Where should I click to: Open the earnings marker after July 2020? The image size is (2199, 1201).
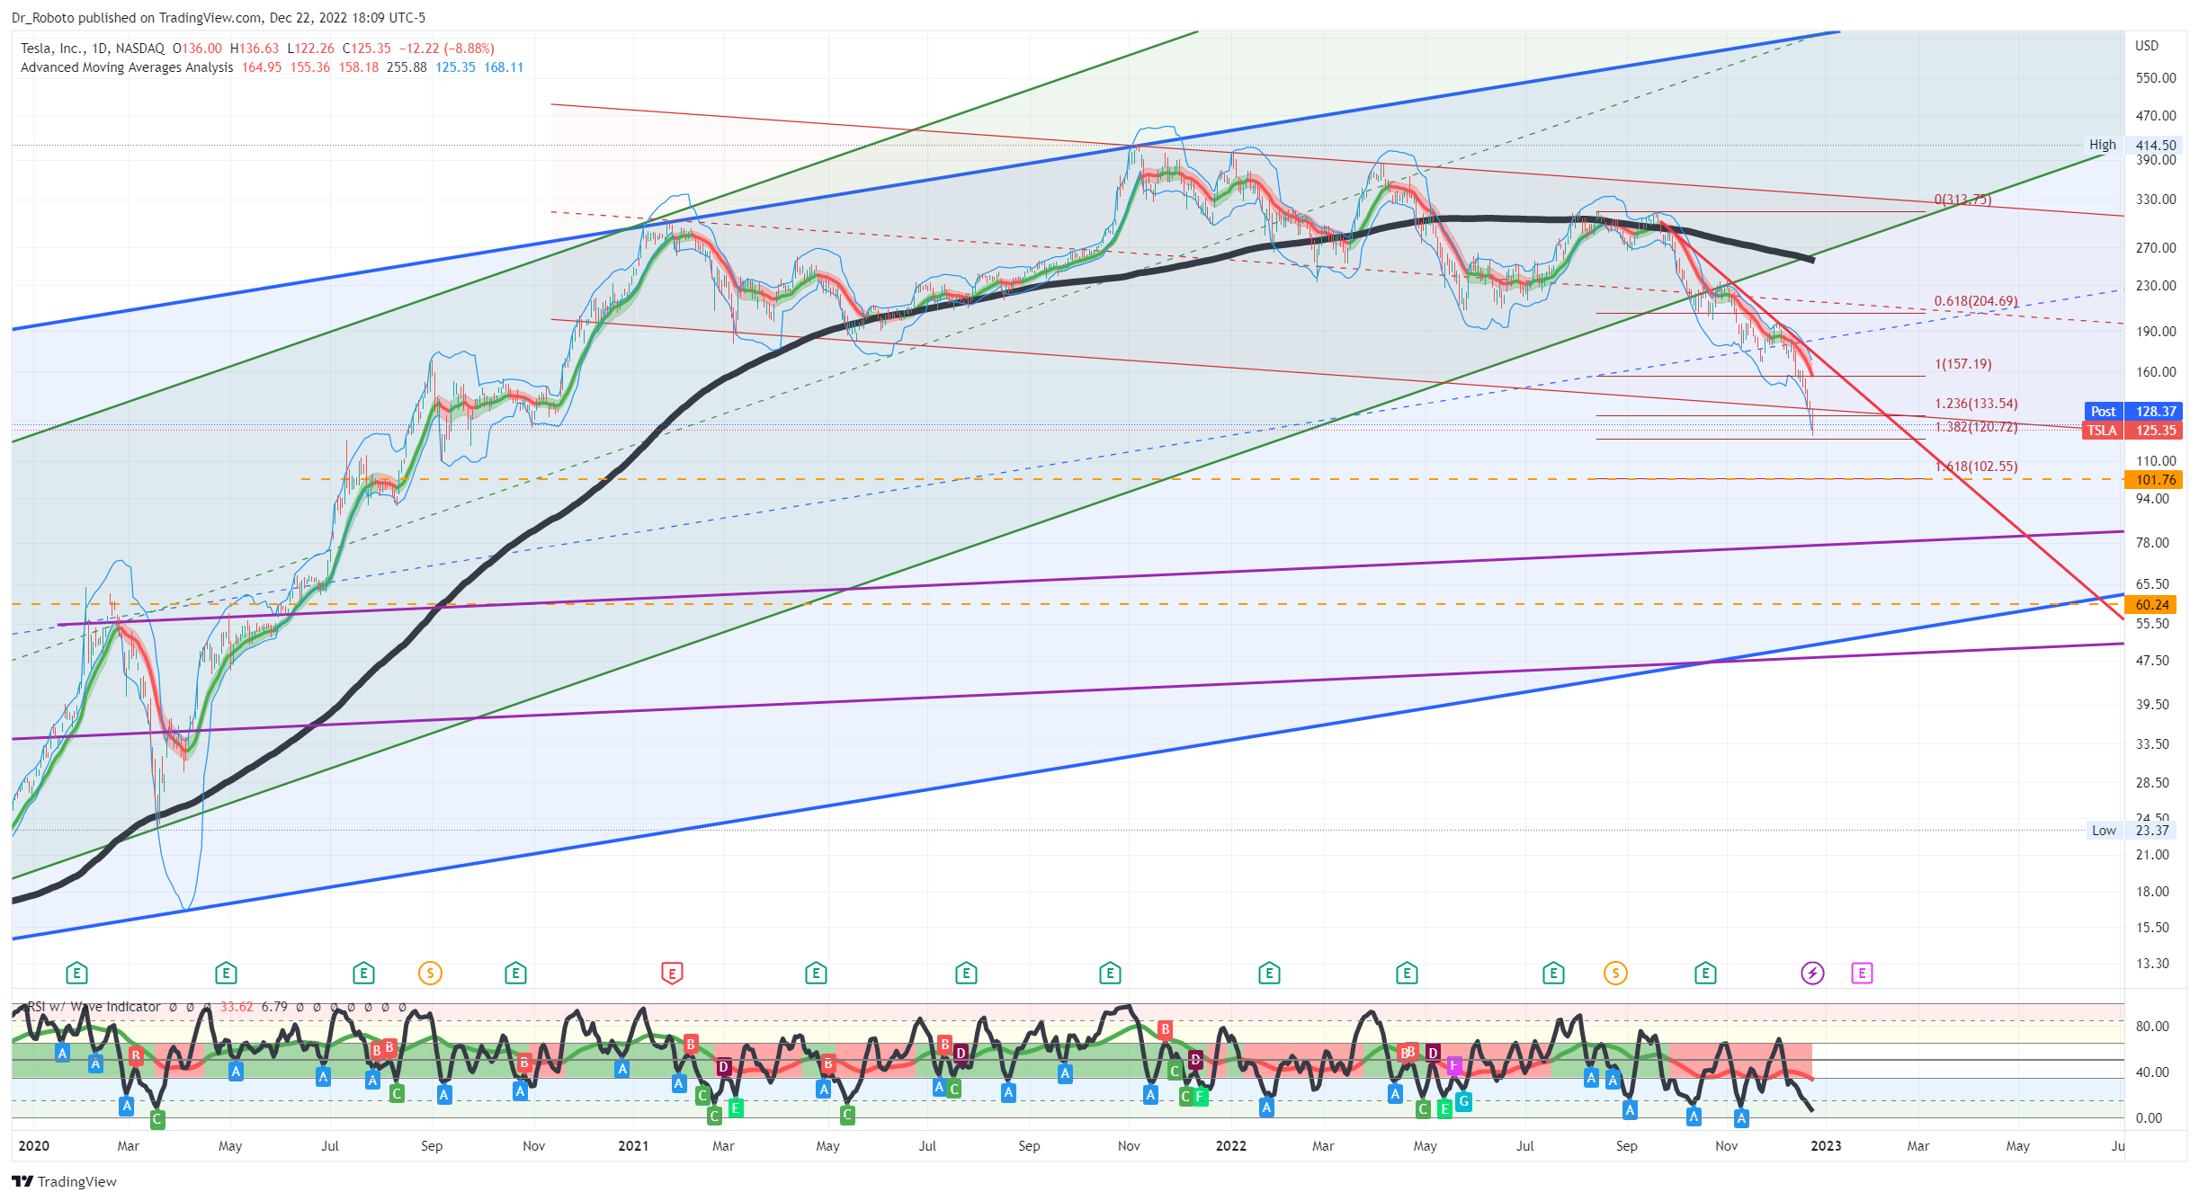(x=363, y=973)
